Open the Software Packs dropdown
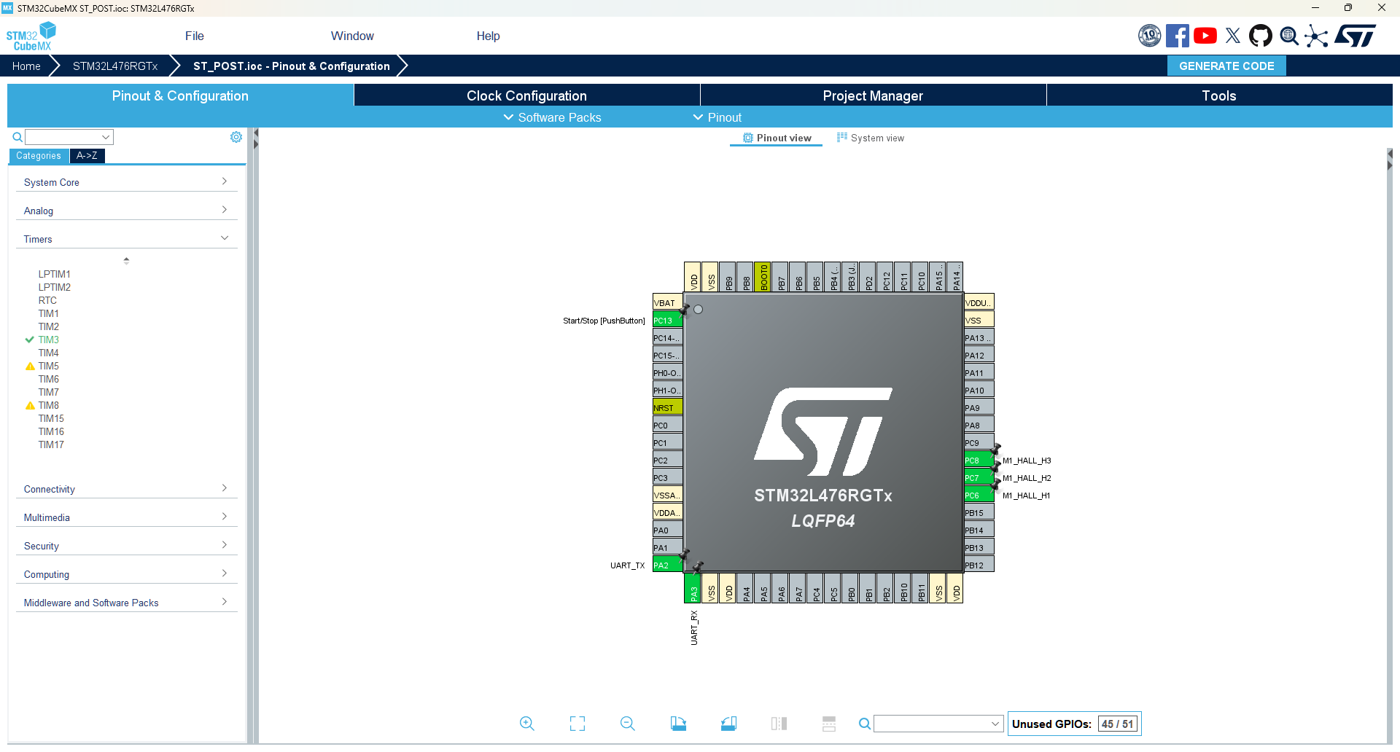This screenshot has height=752, width=1400. click(552, 117)
